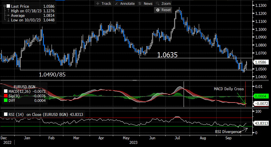Screen dimensions: 271x147
Task: Click the 0.01 MACD axis label
Action: point(259,86)
